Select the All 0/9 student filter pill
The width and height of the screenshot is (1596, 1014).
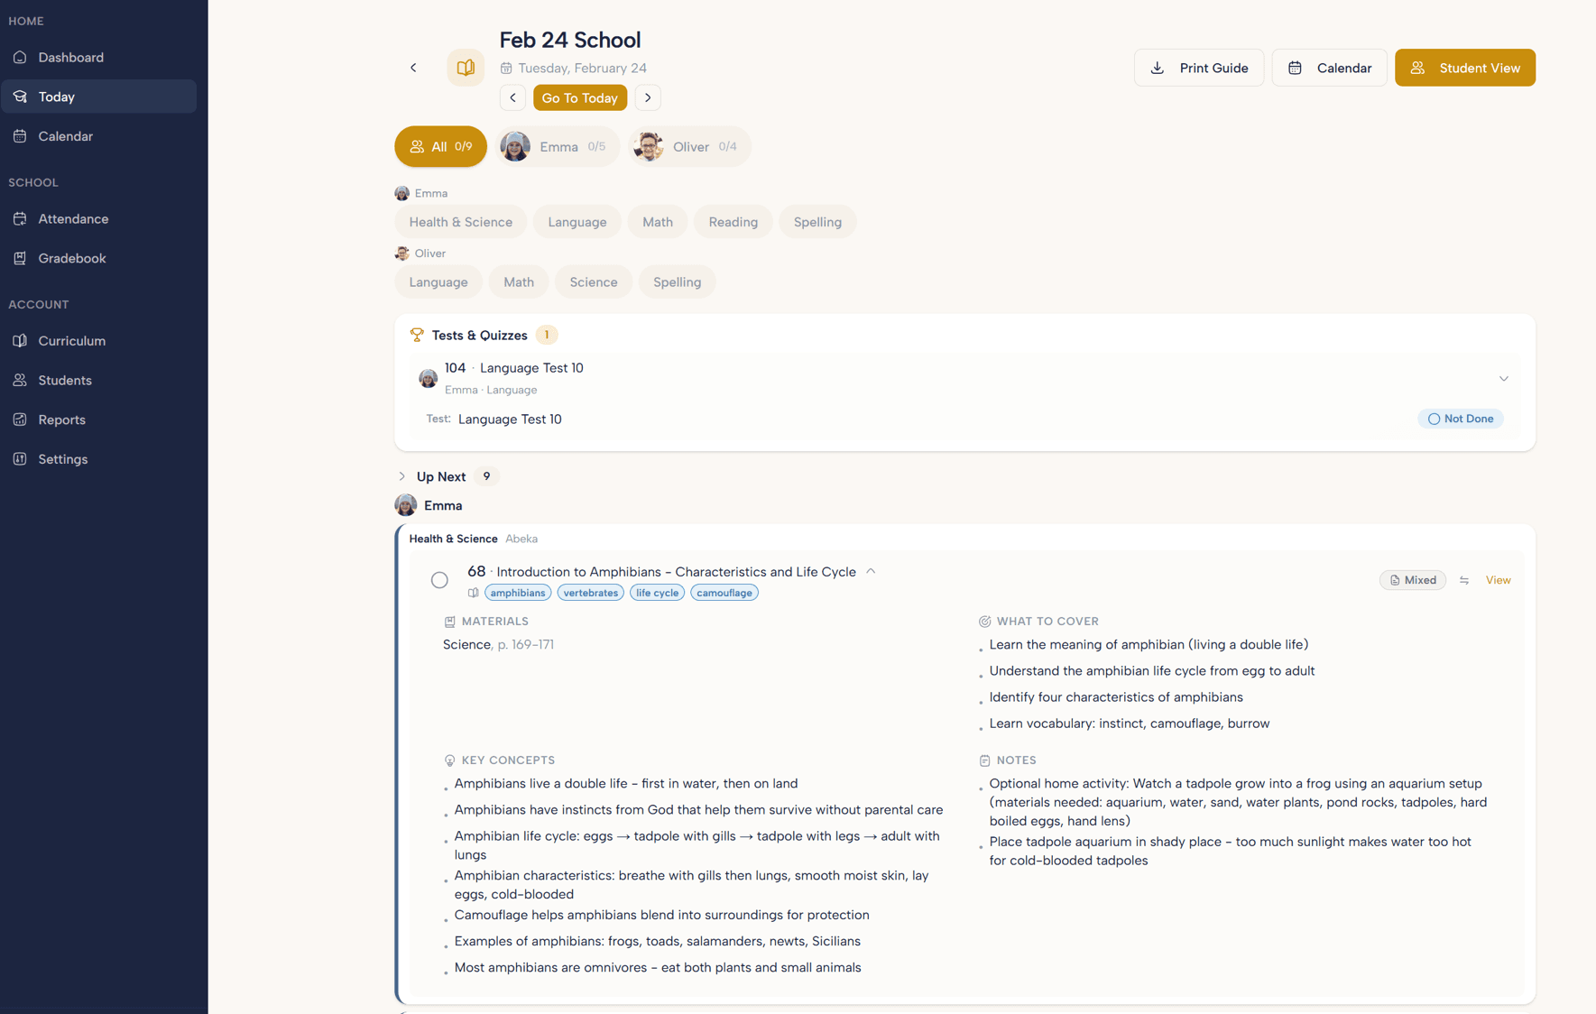point(440,146)
